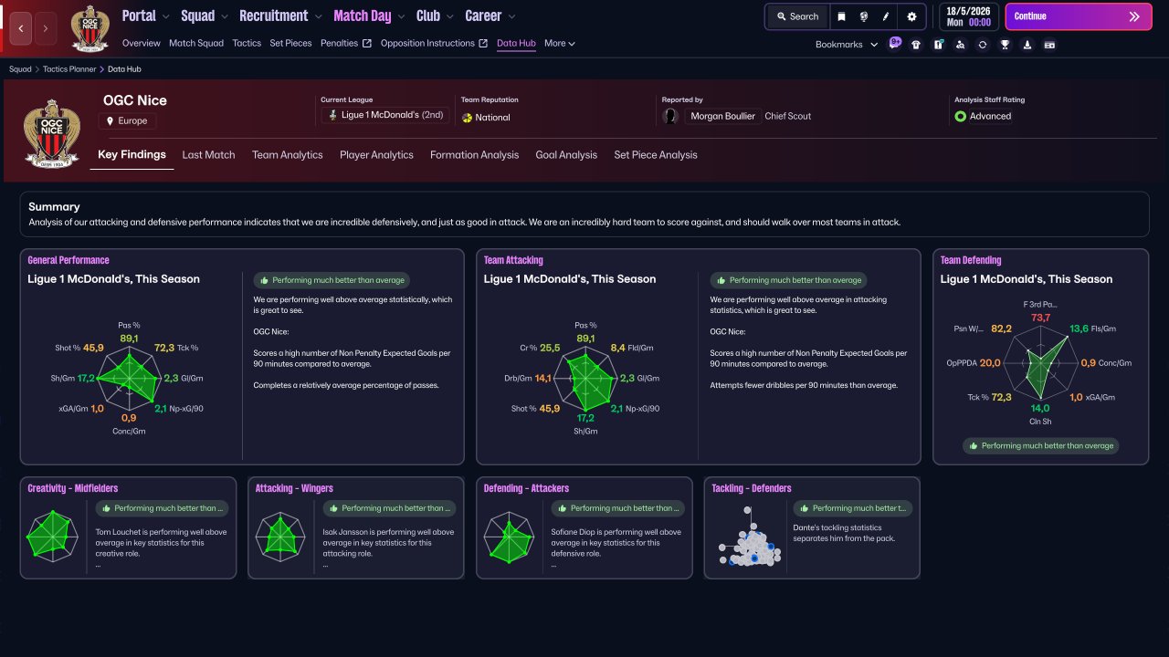
Task: Switch to the Set Piece Analysis tab
Action: pyautogui.click(x=656, y=155)
